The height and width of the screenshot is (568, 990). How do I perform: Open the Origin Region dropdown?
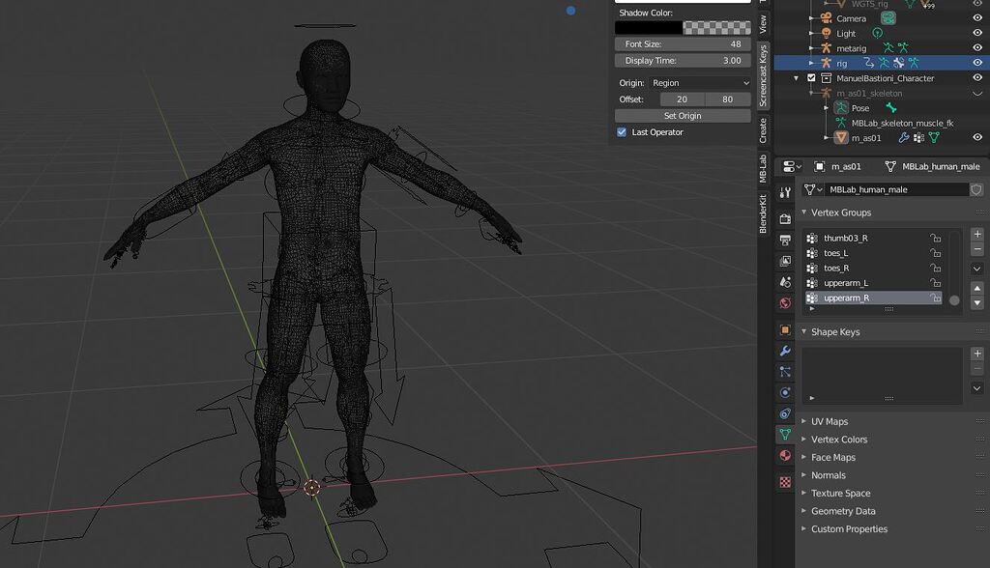point(700,83)
